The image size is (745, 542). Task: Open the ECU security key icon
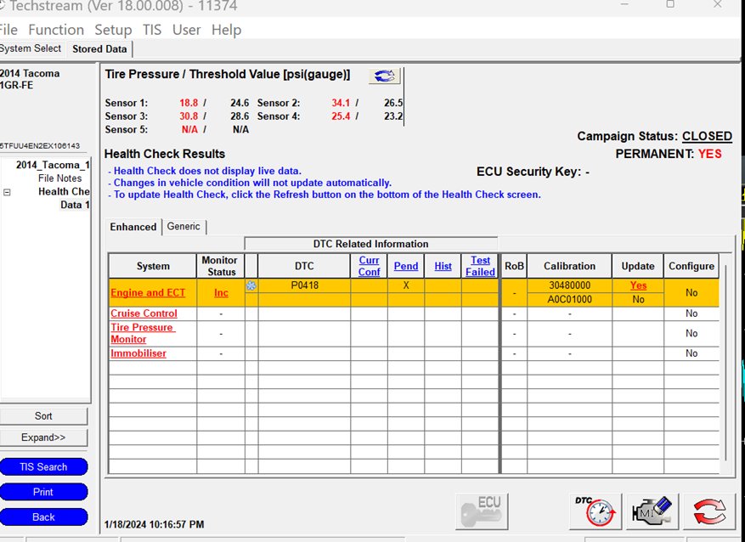(482, 511)
